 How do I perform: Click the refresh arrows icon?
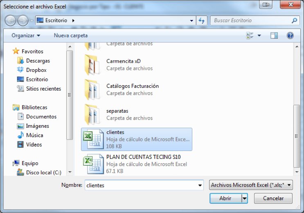click(202, 20)
